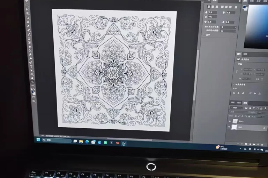Screen dimensions: 268x178
Task: Toggle the adjustment layer filter icon
Action: 250,108
